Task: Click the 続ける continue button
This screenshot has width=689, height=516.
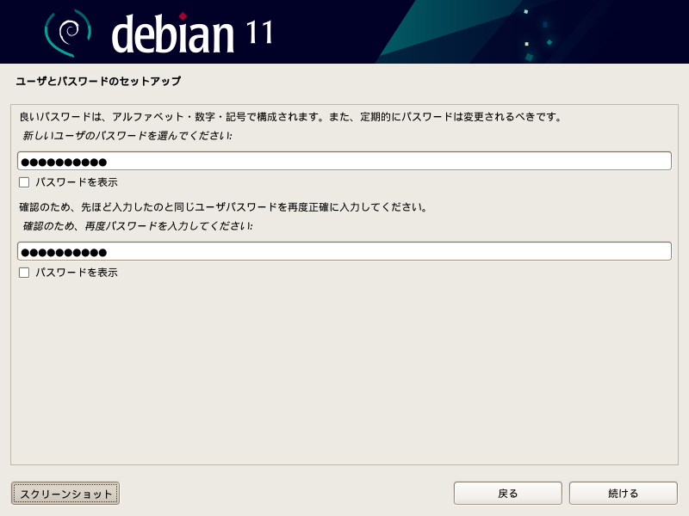Action: coord(623,493)
